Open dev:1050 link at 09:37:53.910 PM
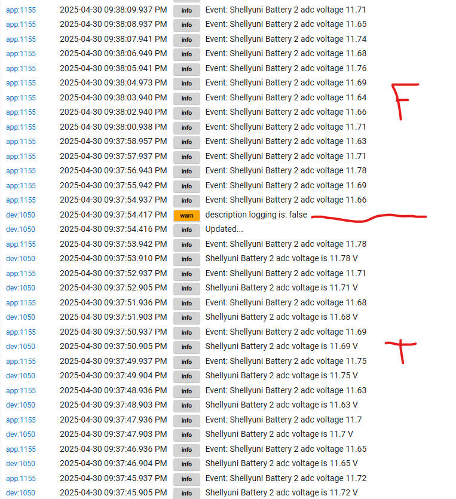 [x=21, y=259]
